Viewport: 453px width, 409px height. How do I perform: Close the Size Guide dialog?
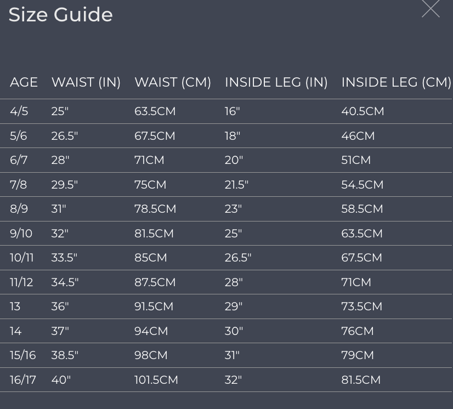click(x=431, y=8)
